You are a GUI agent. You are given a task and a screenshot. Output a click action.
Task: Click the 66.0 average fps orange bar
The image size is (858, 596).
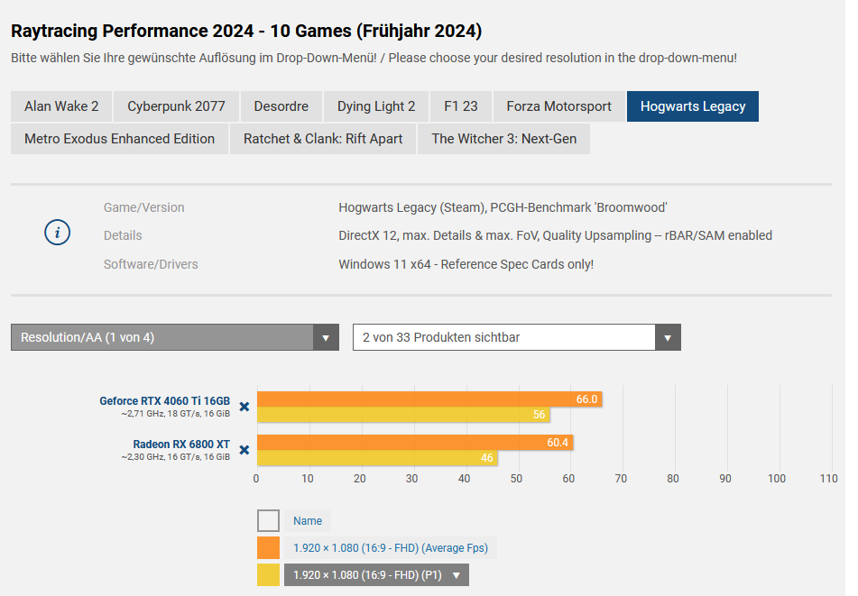pyautogui.click(x=429, y=399)
